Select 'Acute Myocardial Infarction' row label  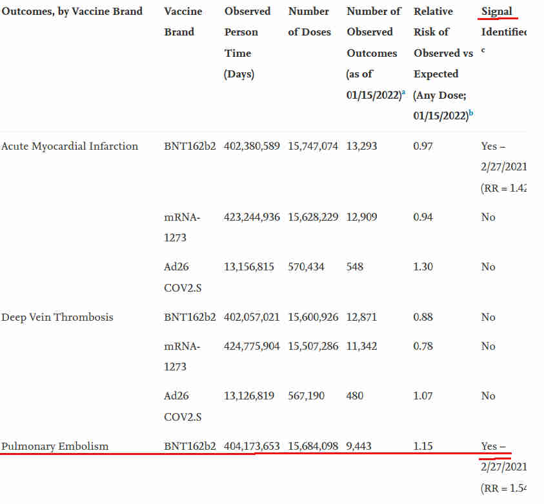pyautogui.click(x=70, y=146)
